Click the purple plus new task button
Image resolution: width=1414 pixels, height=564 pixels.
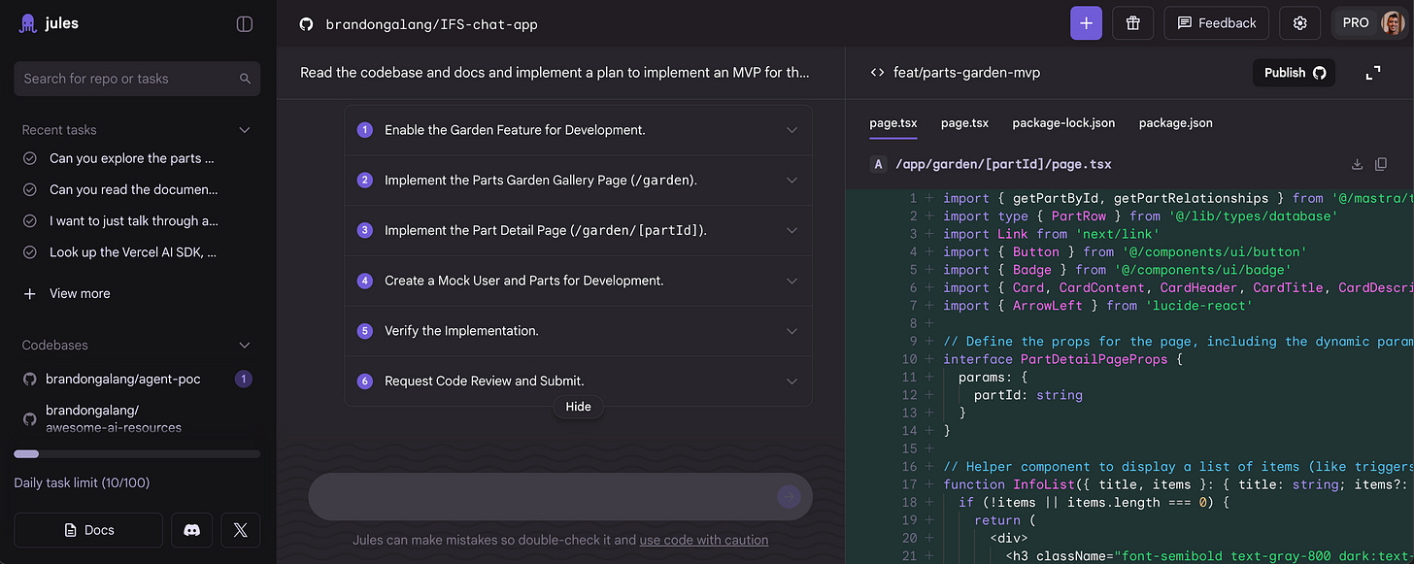(1086, 23)
